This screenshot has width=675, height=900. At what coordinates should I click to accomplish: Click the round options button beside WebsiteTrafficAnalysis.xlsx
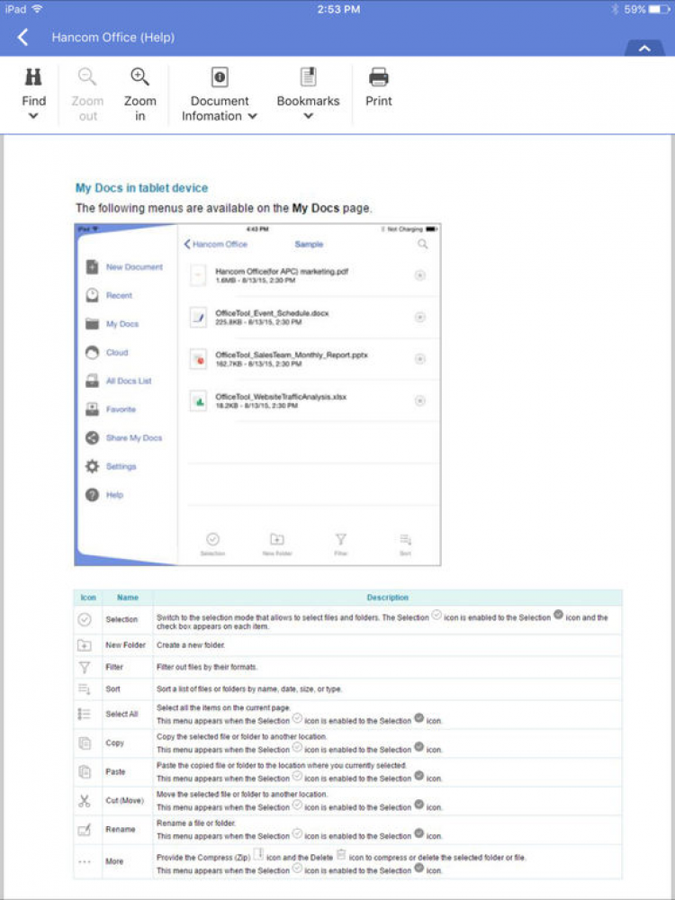click(x=420, y=400)
